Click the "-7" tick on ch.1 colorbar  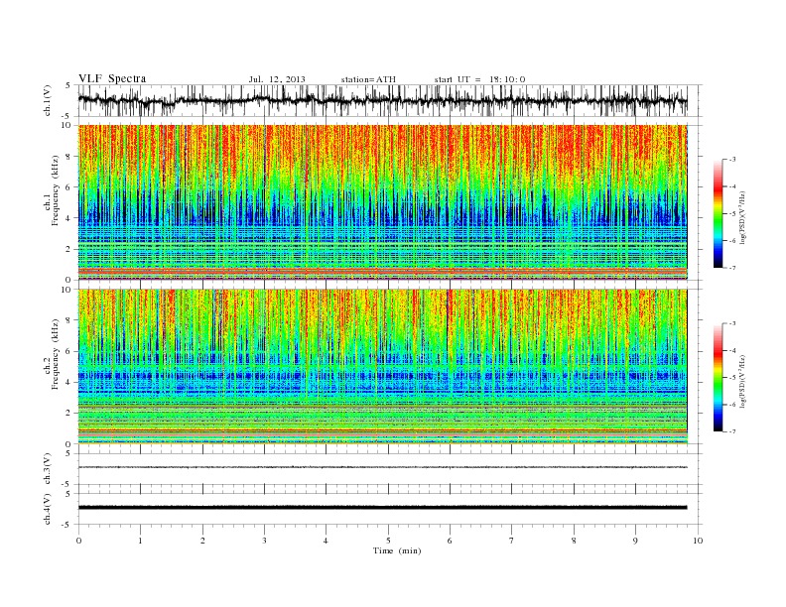click(x=732, y=268)
